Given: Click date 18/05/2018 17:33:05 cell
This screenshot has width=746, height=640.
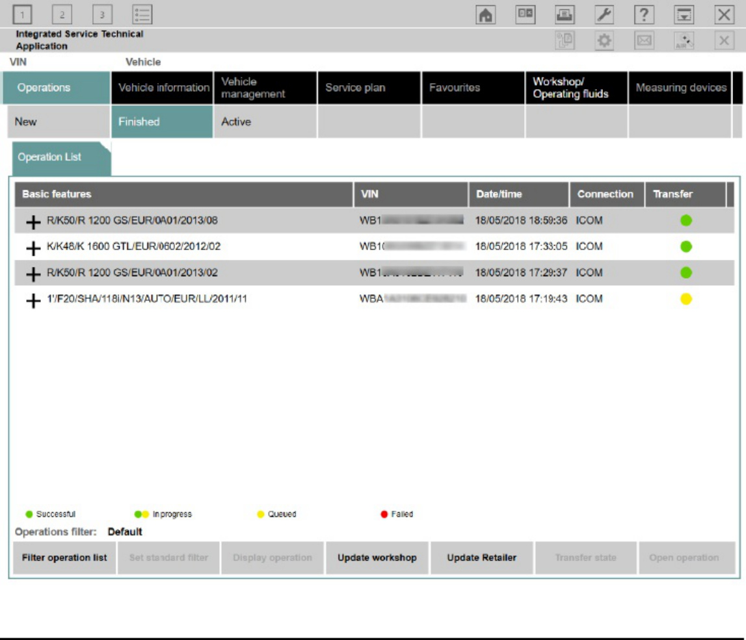Looking at the screenshot, I should pyautogui.click(x=521, y=247).
